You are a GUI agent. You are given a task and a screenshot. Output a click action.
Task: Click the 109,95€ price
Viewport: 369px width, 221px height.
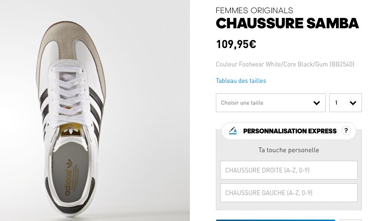pyautogui.click(x=236, y=44)
